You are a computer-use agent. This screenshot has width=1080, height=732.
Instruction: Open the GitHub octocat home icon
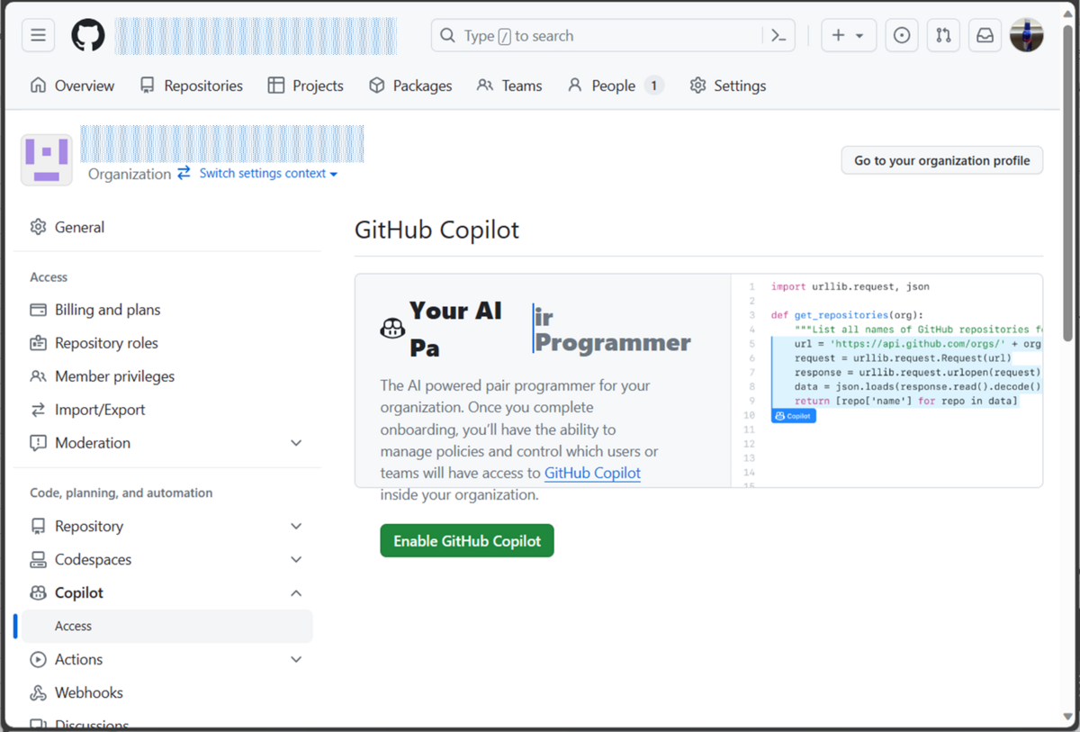[x=87, y=34]
